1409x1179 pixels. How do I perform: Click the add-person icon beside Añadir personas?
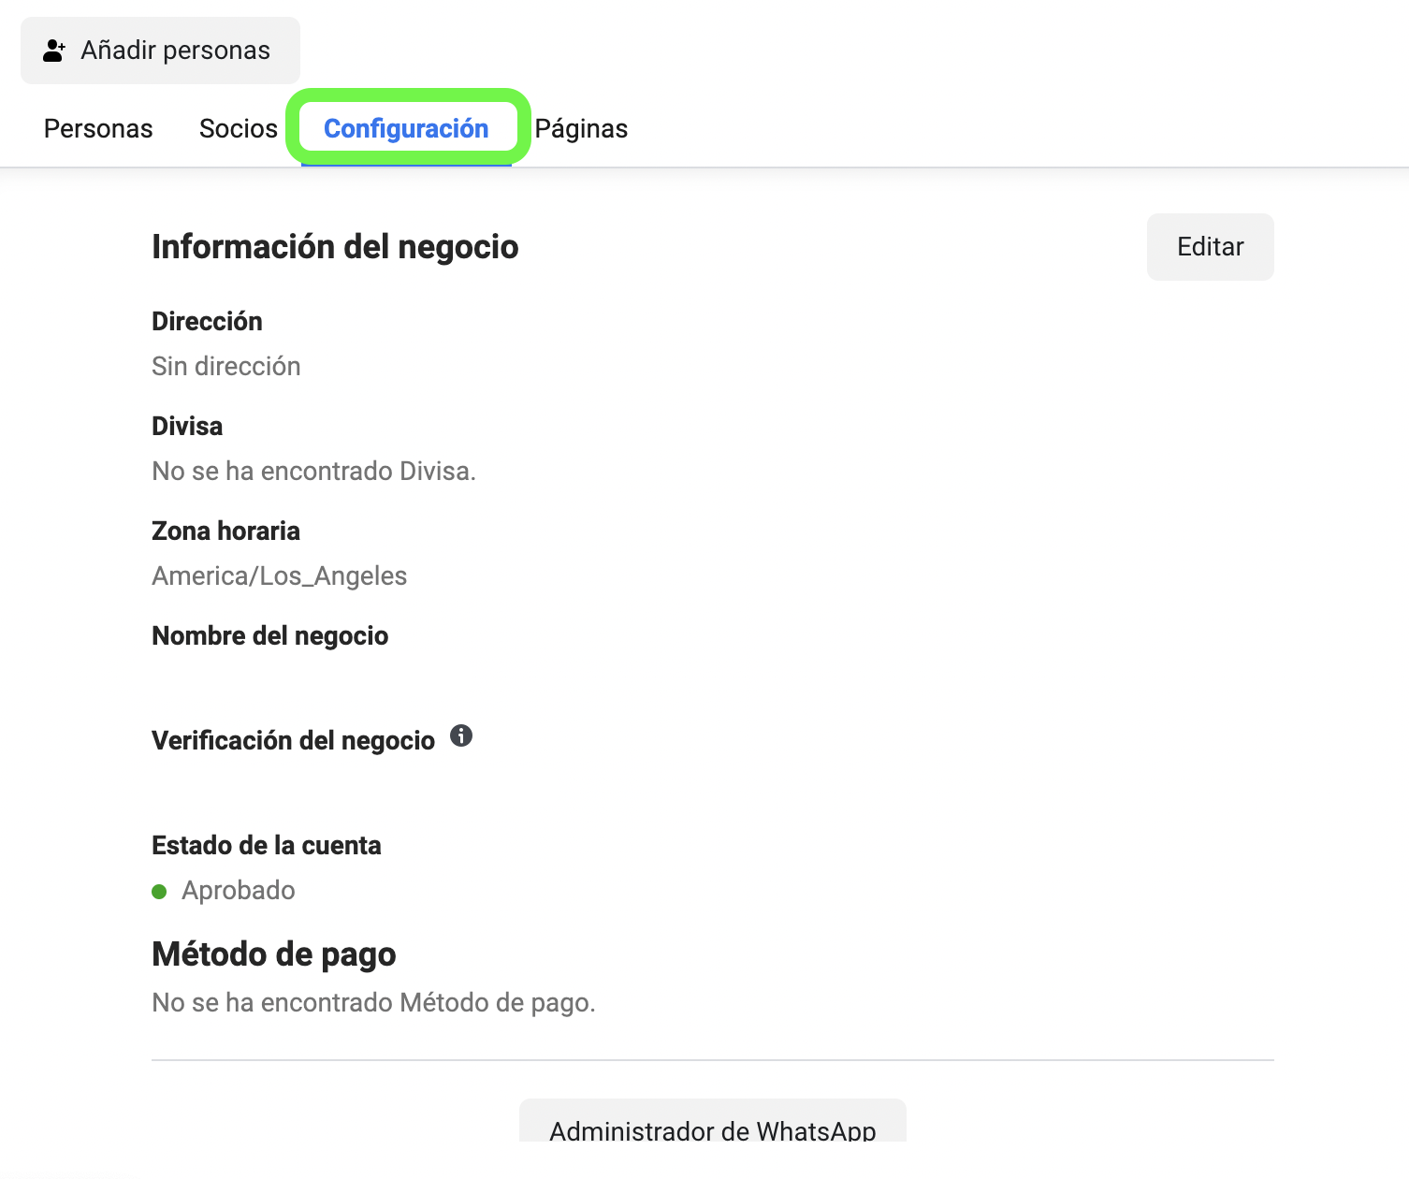pyautogui.click(x=54, y=51)
